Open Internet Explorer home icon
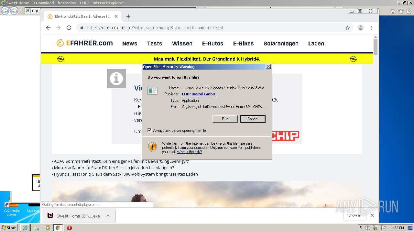 click(393, 11)
